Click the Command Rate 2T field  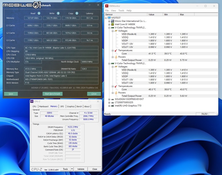[73, 150]
